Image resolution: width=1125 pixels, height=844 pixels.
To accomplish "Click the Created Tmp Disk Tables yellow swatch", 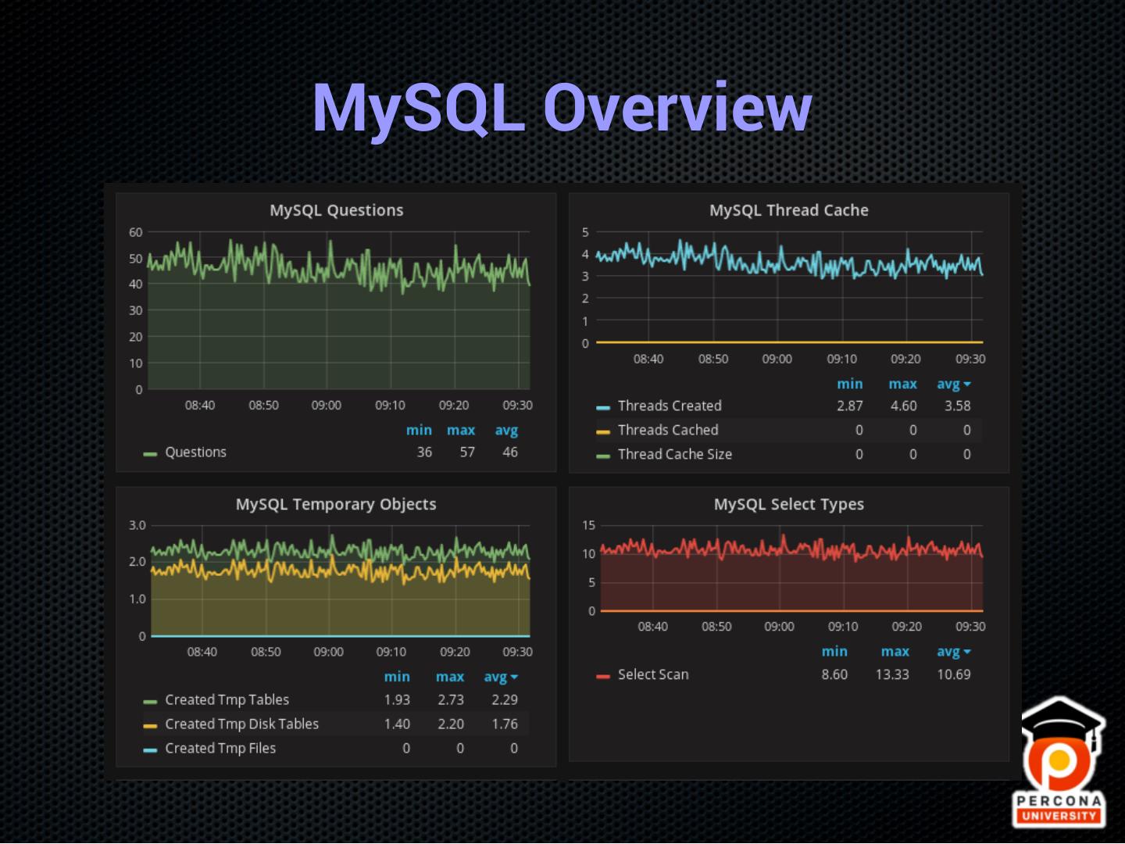I will [x=150, y=725].
